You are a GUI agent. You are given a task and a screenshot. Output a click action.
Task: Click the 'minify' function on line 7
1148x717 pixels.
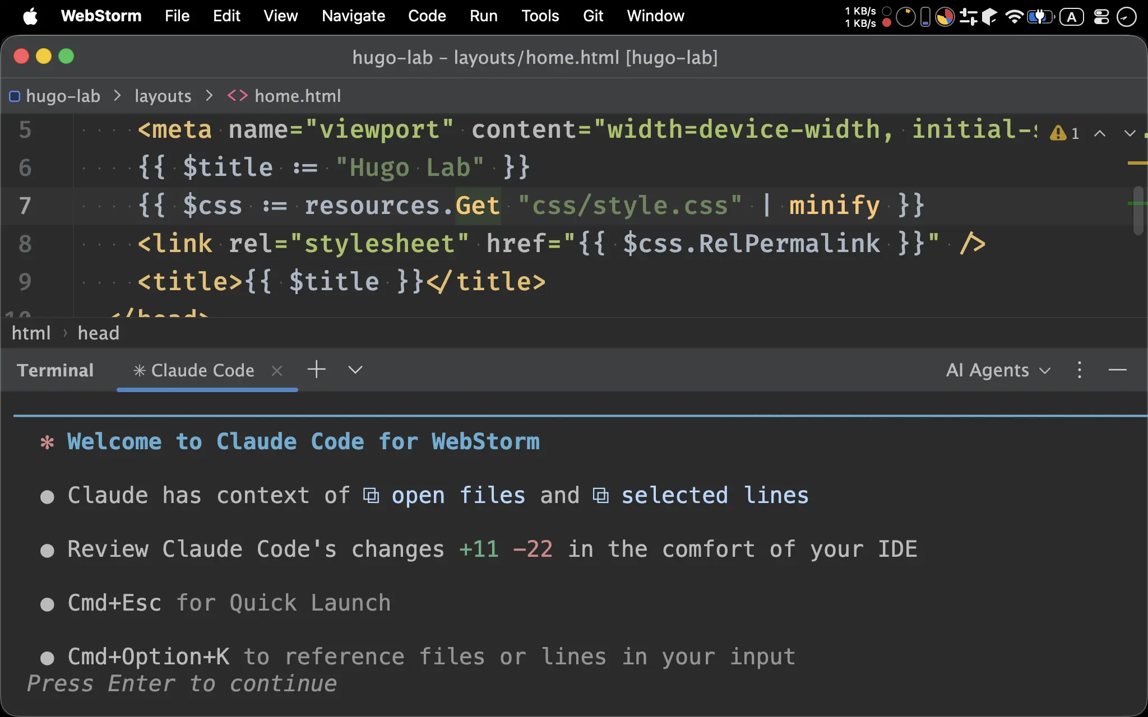coord(835,206)
